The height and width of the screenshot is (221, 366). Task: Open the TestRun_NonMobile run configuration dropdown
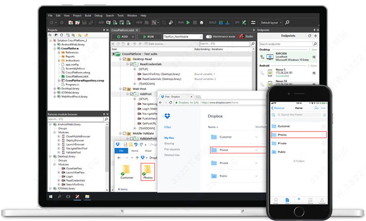tap(200, 37)
